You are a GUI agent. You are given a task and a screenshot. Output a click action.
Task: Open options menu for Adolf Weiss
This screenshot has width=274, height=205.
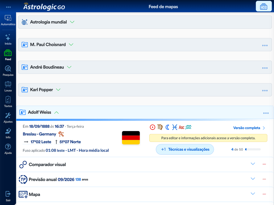(266, 113)
